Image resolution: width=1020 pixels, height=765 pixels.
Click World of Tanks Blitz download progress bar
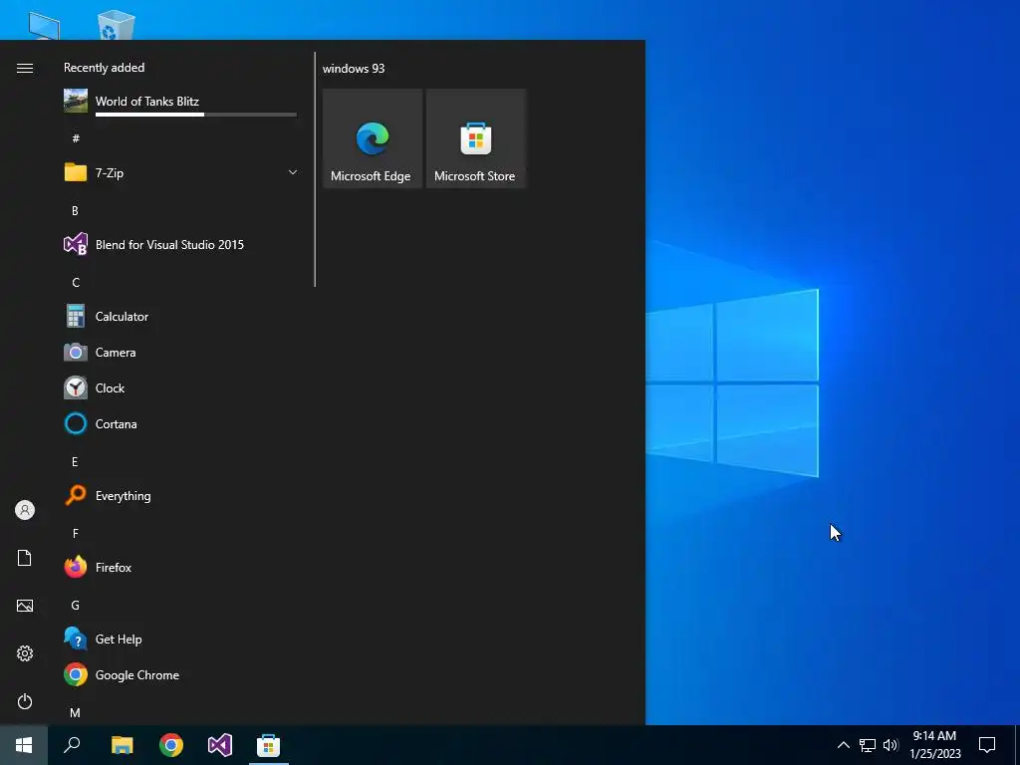[x=196, y=115]
